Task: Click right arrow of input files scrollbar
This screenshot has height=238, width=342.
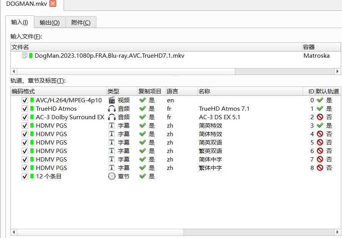Action: [338, 72]
